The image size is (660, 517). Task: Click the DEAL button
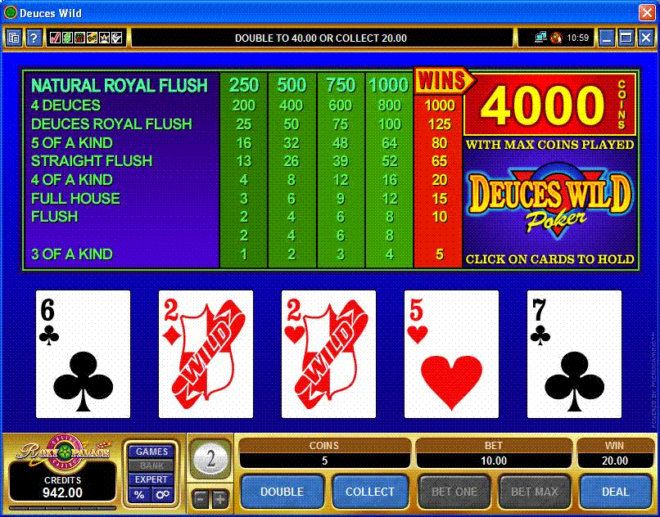[616, 492]
